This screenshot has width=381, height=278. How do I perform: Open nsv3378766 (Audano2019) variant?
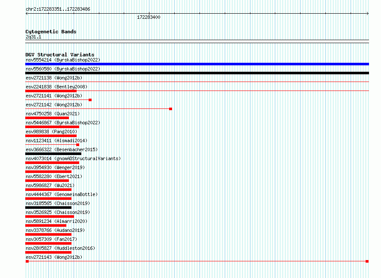[x=55, y=230]
